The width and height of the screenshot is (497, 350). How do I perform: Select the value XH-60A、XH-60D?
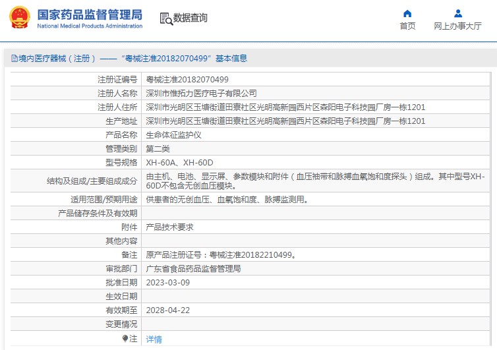[179, 163]
